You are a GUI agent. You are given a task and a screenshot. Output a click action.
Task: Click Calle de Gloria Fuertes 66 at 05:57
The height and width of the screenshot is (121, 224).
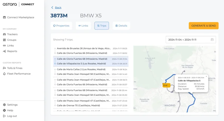91,85
